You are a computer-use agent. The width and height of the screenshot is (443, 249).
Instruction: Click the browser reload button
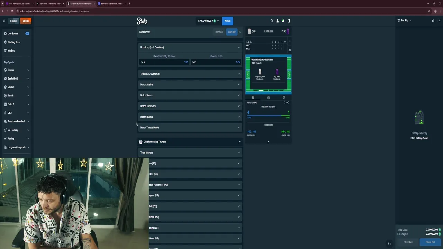click(x=12, y=11)
